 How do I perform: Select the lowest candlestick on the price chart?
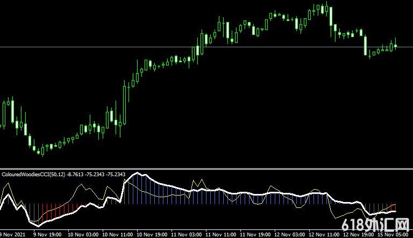pos(42,152)
